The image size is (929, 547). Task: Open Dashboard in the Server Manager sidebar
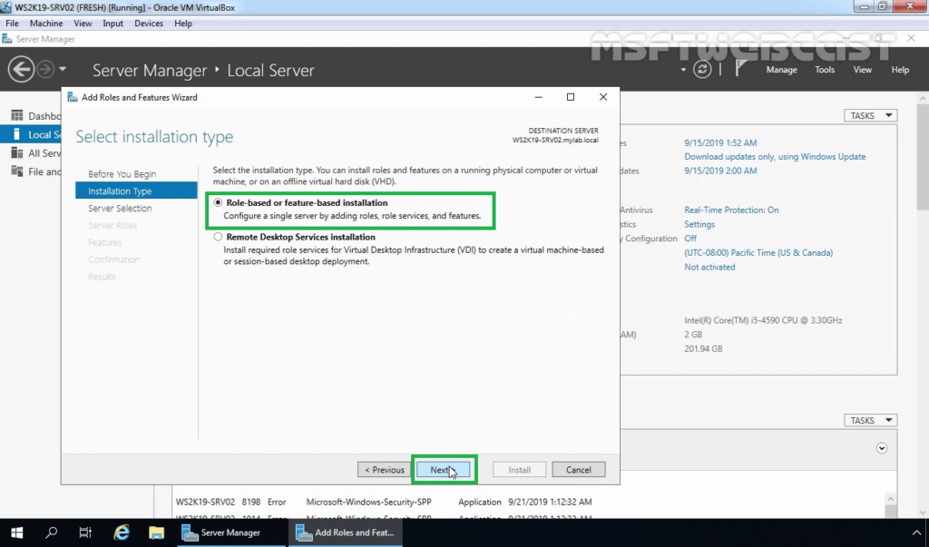click(x=44, y=115)
